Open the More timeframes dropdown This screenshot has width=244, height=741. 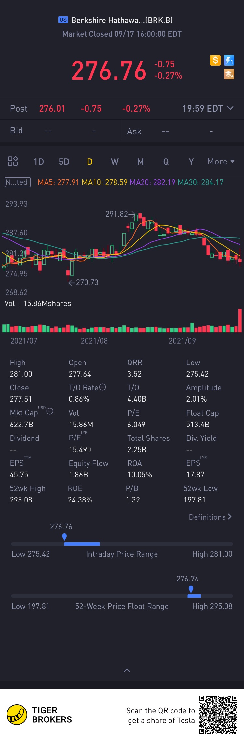click(221, 162)
